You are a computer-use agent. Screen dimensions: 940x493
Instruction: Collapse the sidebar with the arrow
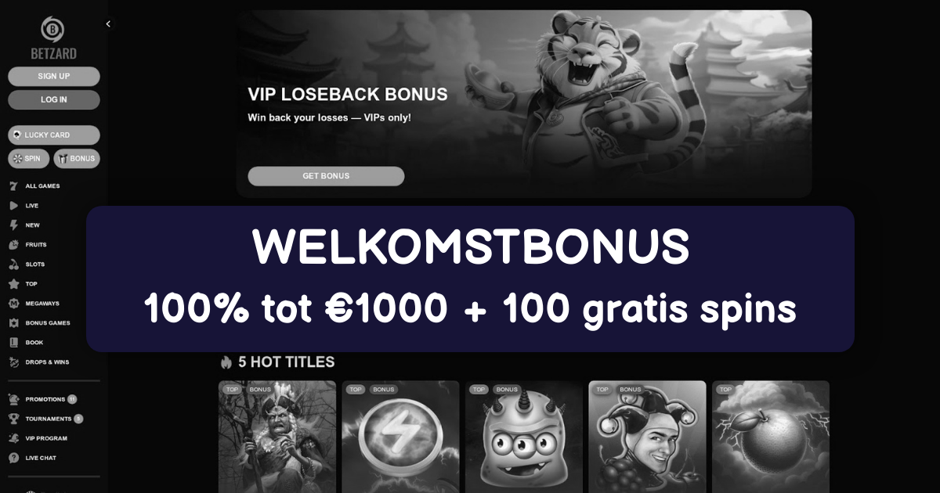coord(108,24)
